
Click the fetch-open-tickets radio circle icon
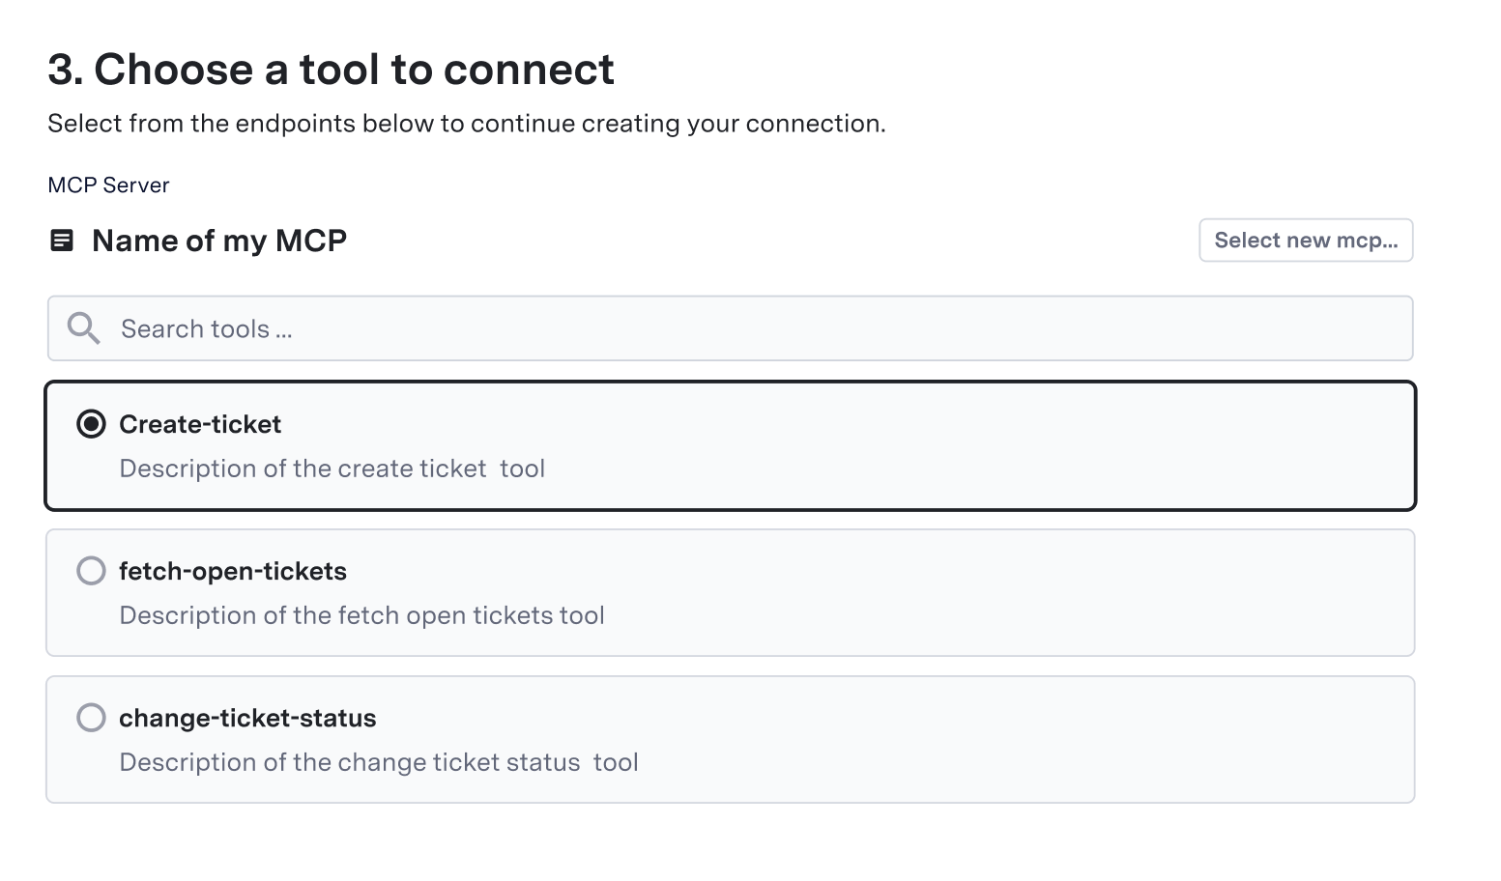(91, 570)
